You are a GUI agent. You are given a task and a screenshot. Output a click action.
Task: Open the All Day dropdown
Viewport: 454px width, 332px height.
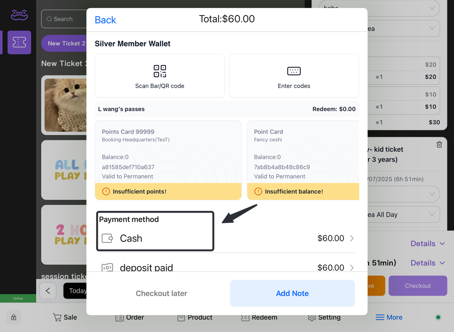(x=432, y=214)
